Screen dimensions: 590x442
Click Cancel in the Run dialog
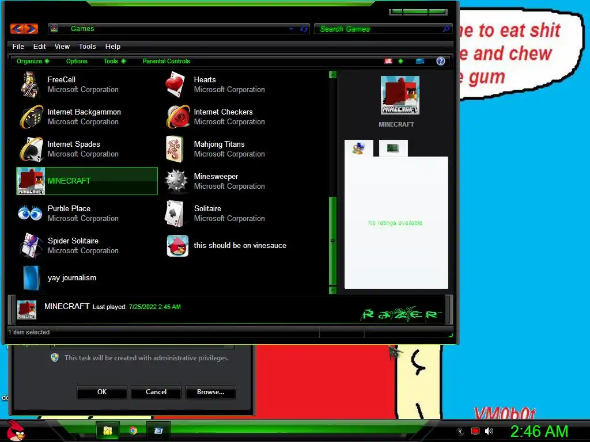click(x=156, y=392)
